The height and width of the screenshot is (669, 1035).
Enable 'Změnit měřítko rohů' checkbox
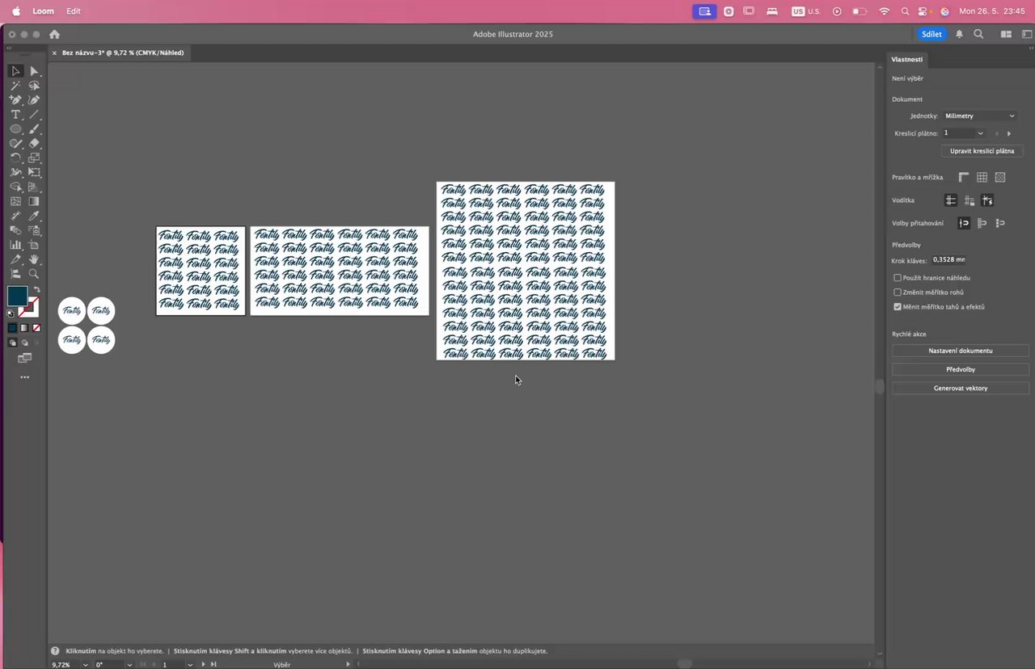point(898,292)
